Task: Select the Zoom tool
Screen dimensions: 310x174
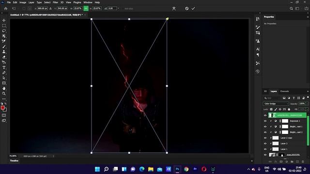Action: pos(4,93)
